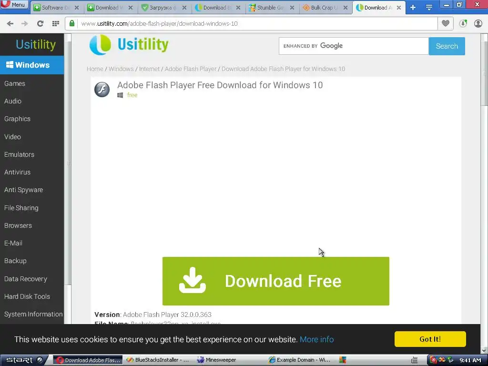
Task: Open Hard Disk Tools category
Action: click(x=27, y=296)
